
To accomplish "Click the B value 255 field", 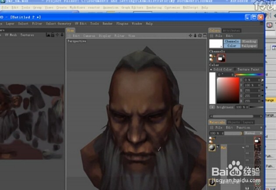I will (x=252, y=101).
